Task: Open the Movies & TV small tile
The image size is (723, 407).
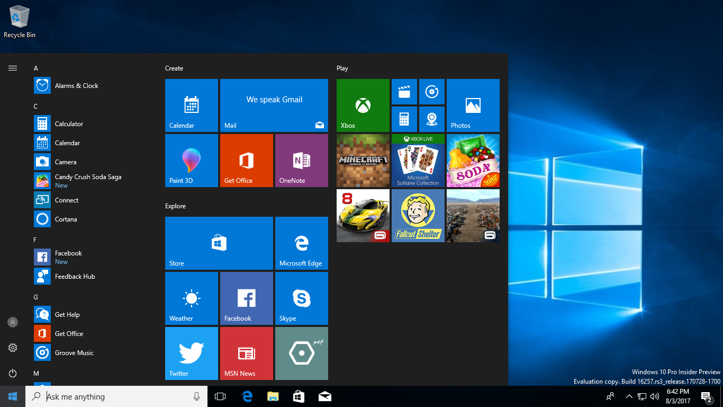Action: pyautogui.click(x=404, y=92)
